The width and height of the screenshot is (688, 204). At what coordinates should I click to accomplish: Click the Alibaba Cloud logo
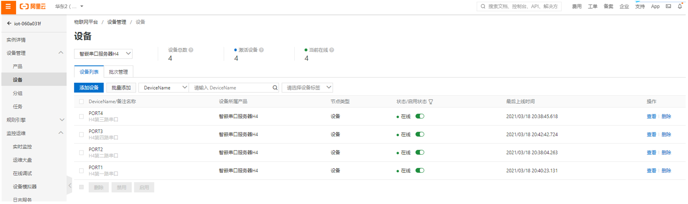click(33, 7)
